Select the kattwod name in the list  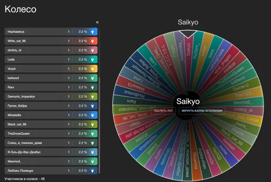tap(13, 78)
